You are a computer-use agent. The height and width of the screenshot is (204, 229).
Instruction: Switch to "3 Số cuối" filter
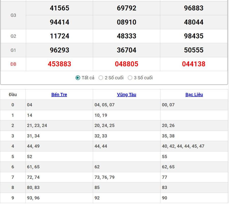click(x=130, y=78)
